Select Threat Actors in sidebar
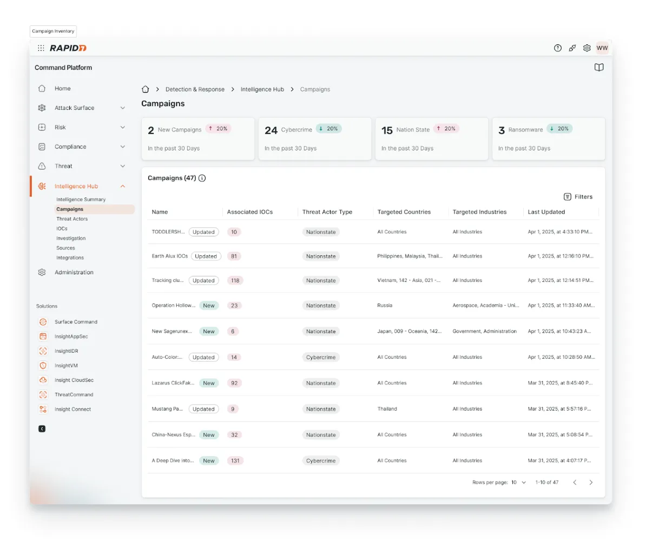The image size is (645, 541). 72,219
